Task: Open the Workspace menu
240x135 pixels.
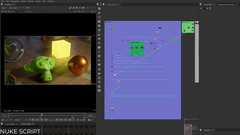Action: [x=15, y=1]
